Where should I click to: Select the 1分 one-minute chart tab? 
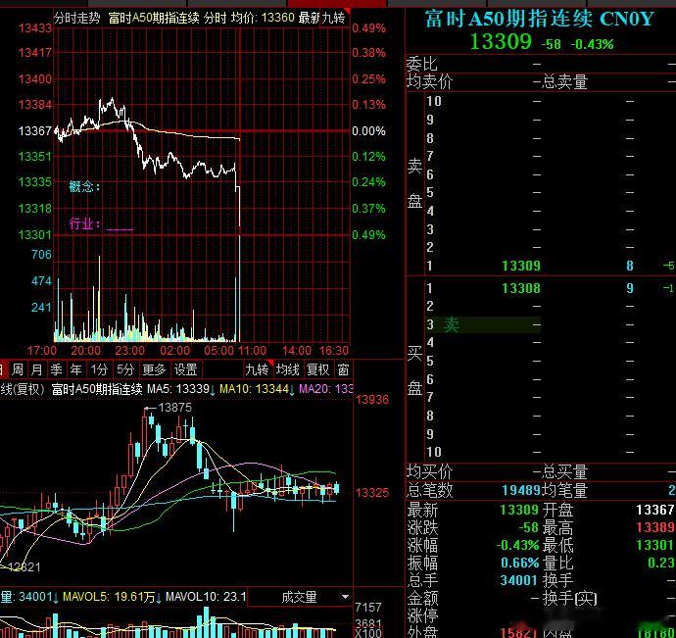click(x=99, y=369)
